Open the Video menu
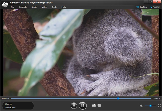 [x=44, y=7]
